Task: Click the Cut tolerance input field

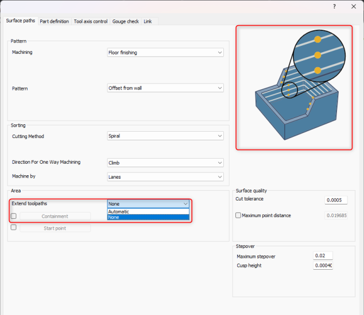Action: 336,200
